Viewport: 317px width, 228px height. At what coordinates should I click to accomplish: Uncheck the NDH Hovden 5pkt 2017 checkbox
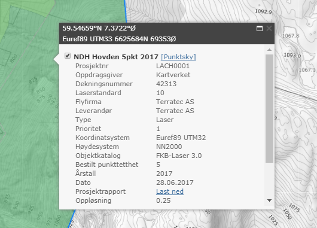(x=68, y=56)
